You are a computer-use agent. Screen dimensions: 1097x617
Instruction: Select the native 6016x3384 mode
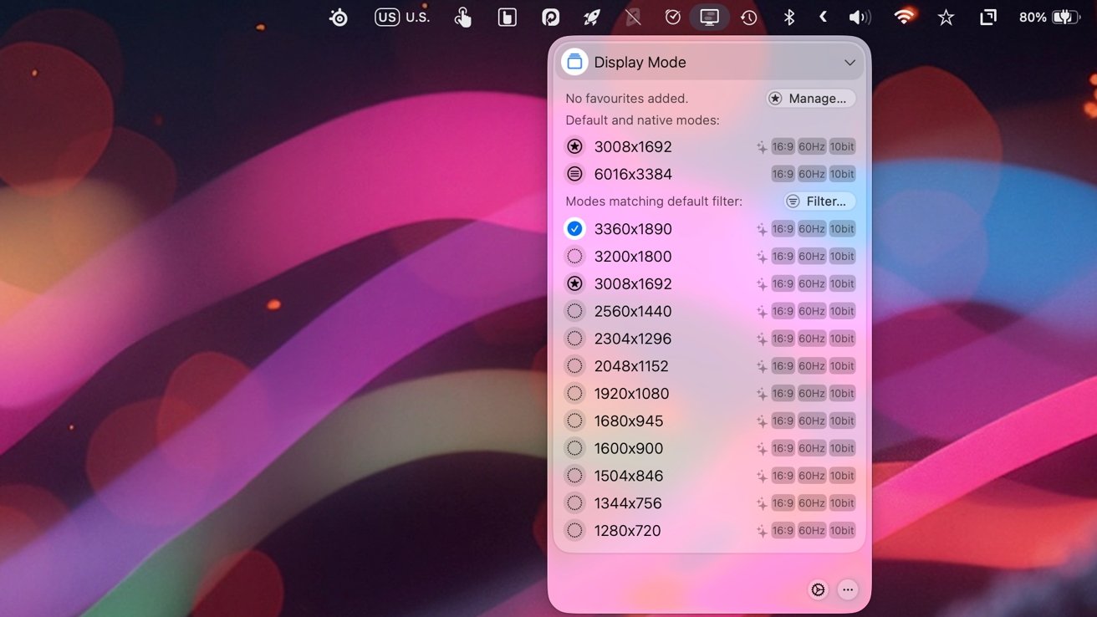(x=632, y=174)
